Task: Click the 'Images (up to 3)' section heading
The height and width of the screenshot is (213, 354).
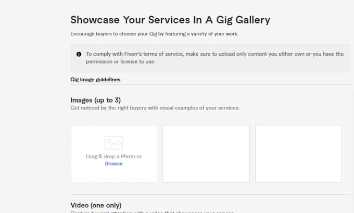Action: tap(95, 100)
